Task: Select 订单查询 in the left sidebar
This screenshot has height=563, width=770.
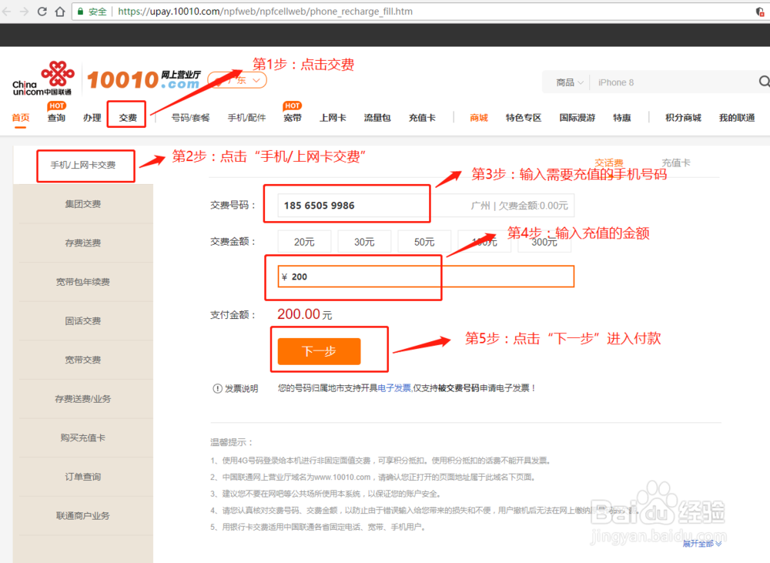Action: click(x=82, y=477)
